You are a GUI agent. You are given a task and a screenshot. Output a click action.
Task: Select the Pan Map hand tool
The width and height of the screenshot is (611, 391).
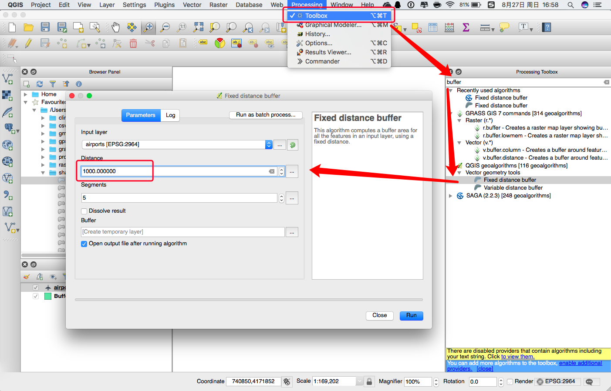pyautogui.click(x=115, y=27)
